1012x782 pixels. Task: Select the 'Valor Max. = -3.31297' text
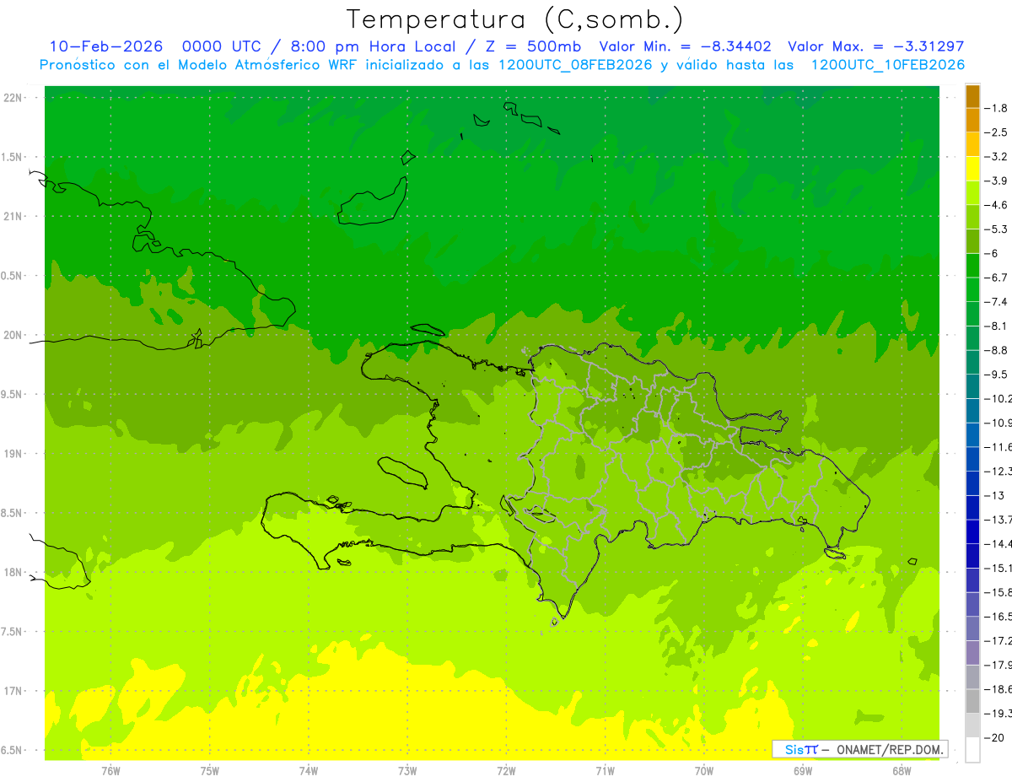coord(875,46)
